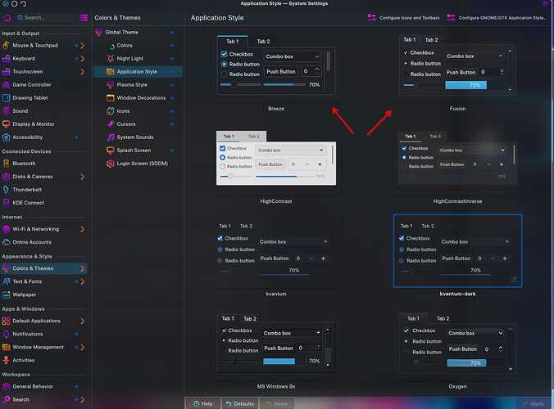This screenshot has height=409, width=554.
Task: Click the Online Accounts icon
Action: (6, 242)
